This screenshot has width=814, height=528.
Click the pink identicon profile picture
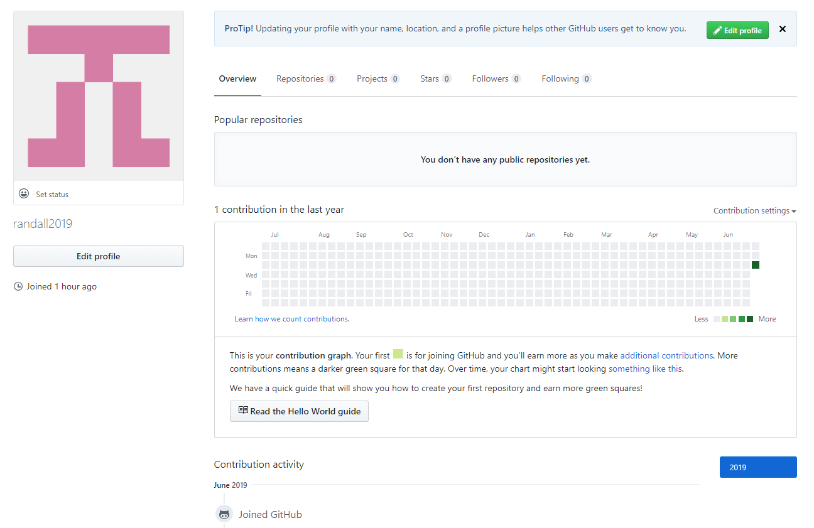point(99,96)
